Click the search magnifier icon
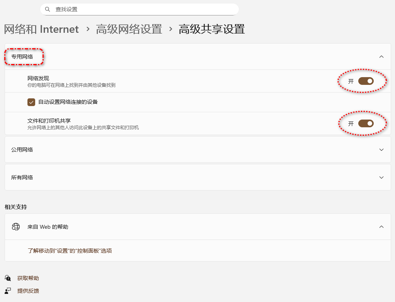The height and width of the screenshot is (302, 395). point(48,9)
